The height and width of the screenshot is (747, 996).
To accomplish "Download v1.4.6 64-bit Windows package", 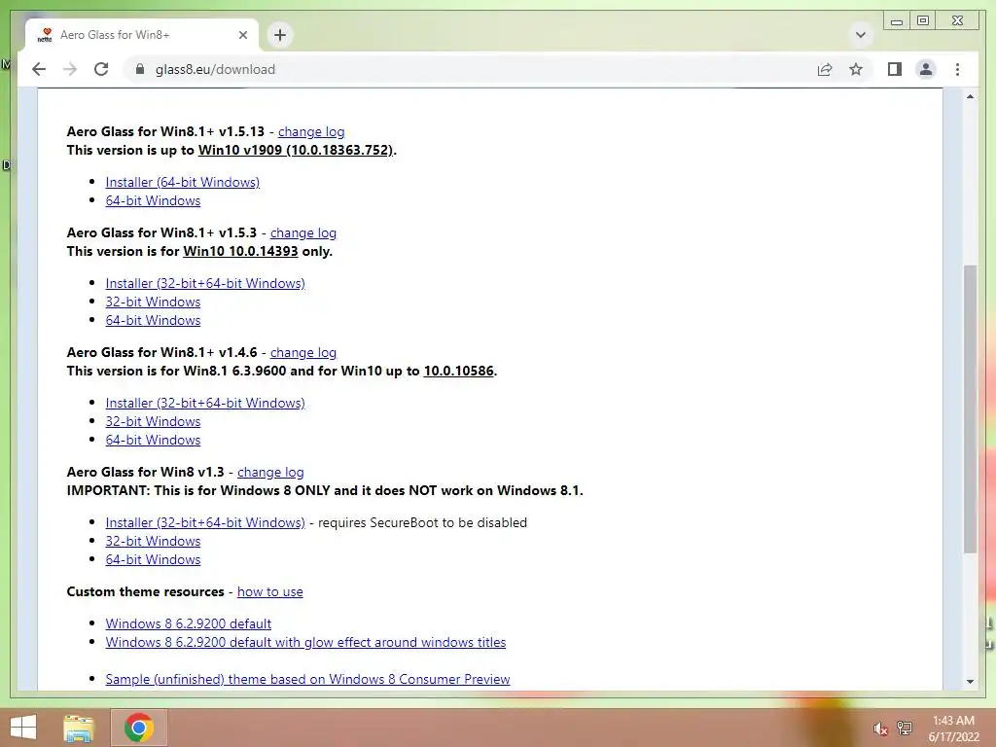I will click(153, 439).
